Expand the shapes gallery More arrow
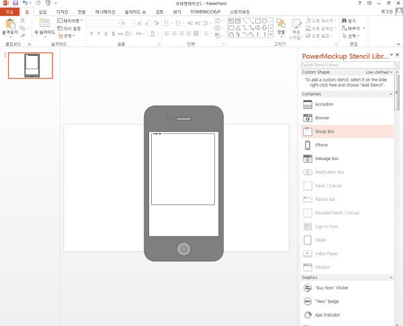 [x=271, y=34]
